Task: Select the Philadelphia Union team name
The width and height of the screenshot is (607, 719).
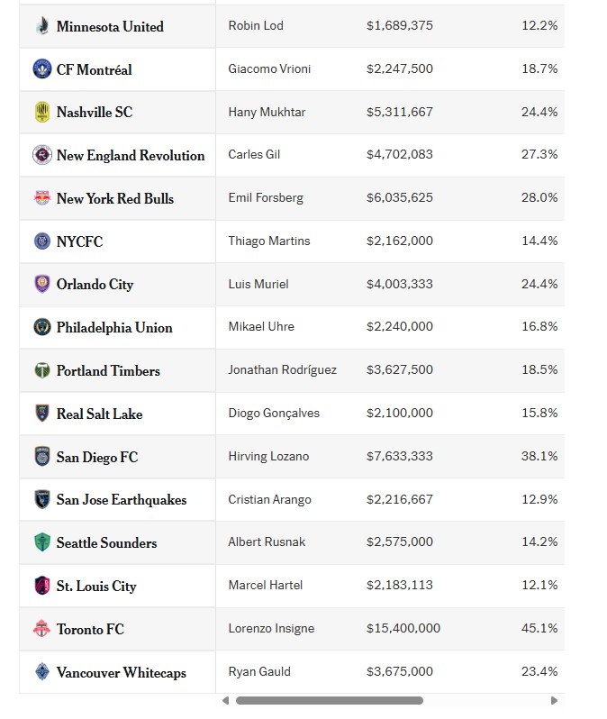Action: [114, 327]
